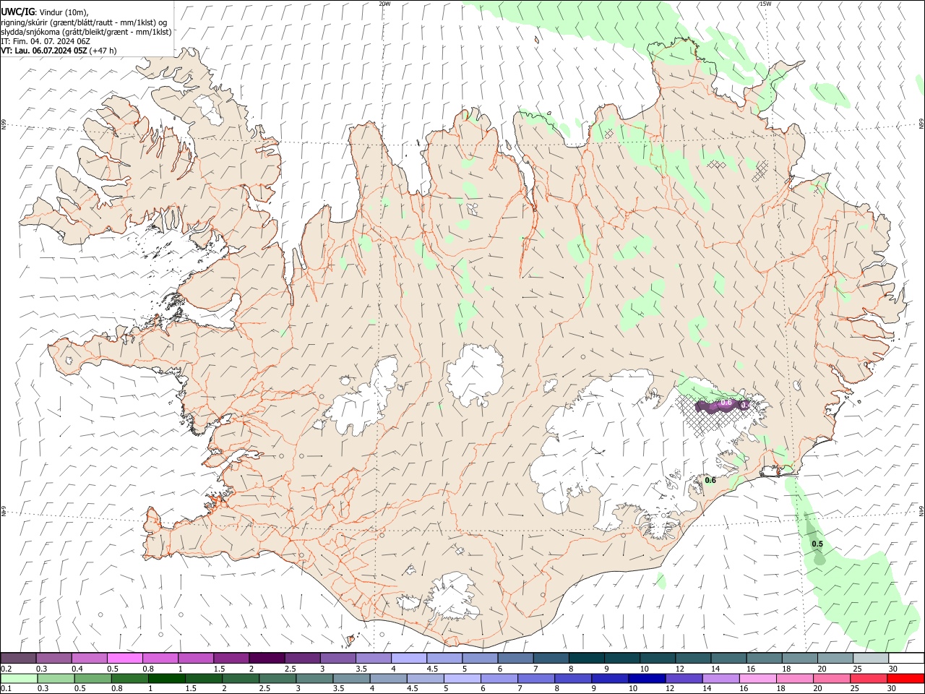Click the '0.2' label on the snow scale
The image size is (925, 694).
(5, 669)
